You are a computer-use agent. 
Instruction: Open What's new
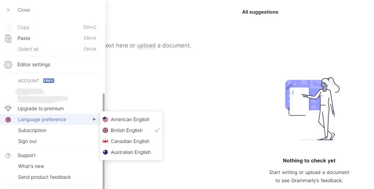[x=31, y=166]
